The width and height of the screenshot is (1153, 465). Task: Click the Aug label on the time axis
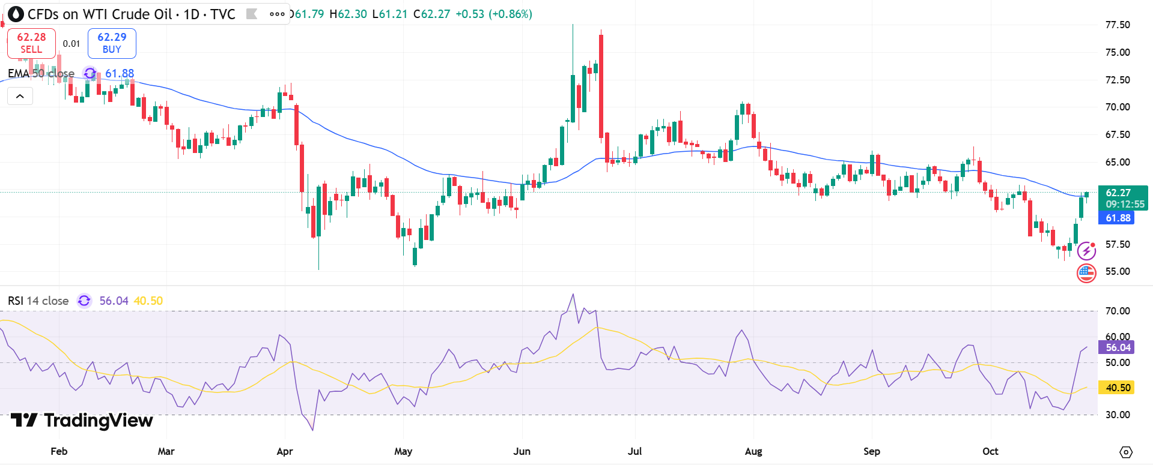(x=753, y=451)
